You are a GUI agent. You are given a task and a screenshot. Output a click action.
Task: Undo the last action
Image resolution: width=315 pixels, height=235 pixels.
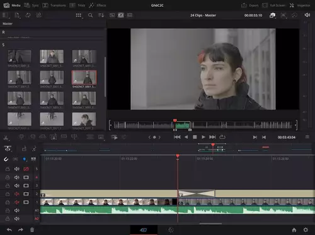[x=9, y=230]
